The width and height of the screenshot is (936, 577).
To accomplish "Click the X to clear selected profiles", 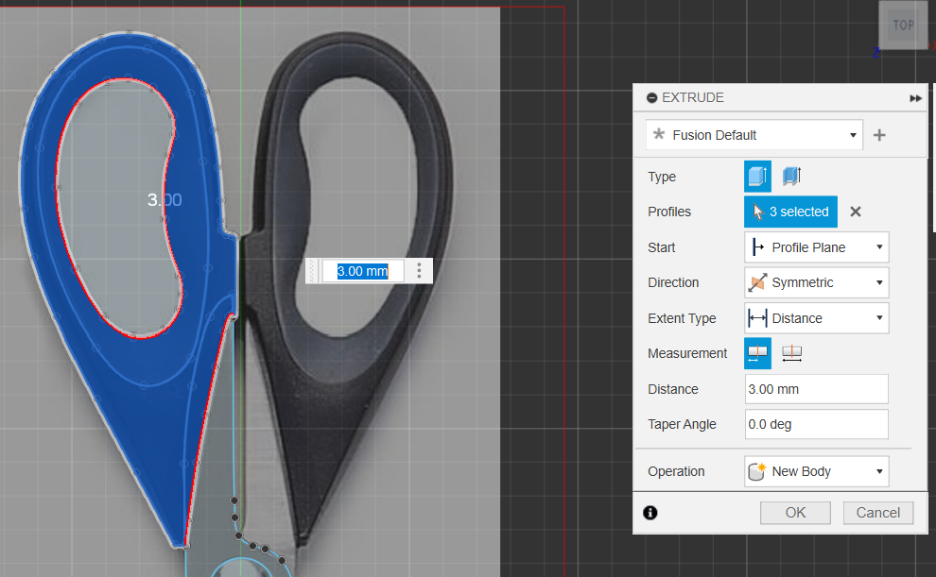I will tap(855, 212).
